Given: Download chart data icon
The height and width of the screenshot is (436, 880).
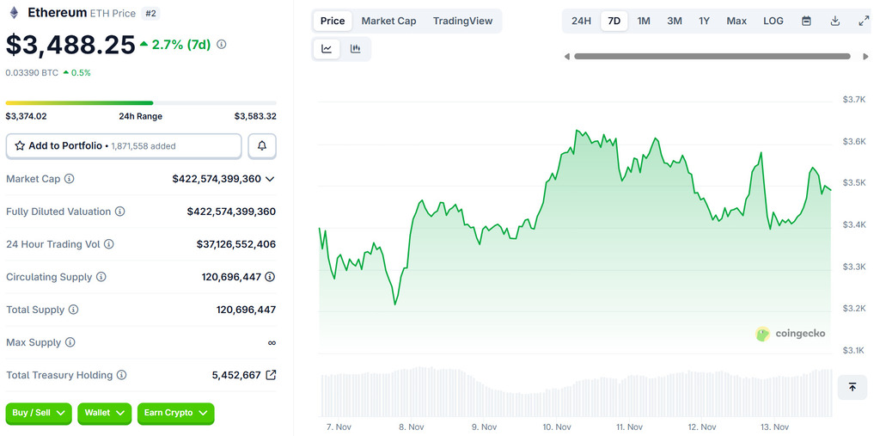Looking at the screenshot, I should click(x=834, y=21).
